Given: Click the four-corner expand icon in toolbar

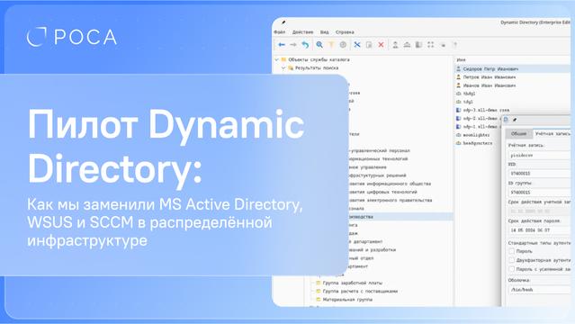Looking at the screenshot, I should tap(430, 45).
